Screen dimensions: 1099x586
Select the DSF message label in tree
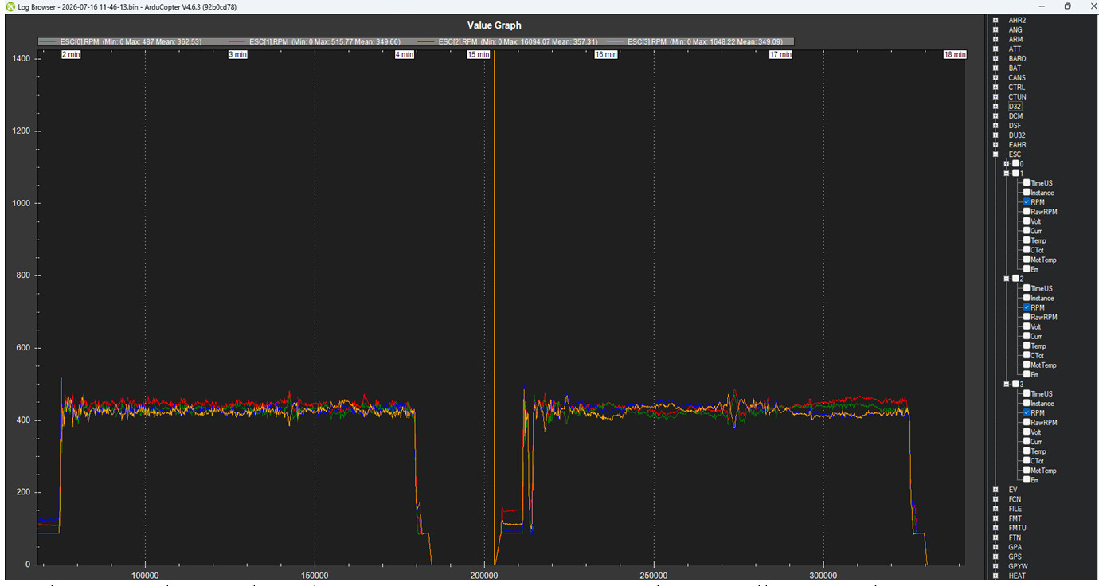(x=1015, y=125)
